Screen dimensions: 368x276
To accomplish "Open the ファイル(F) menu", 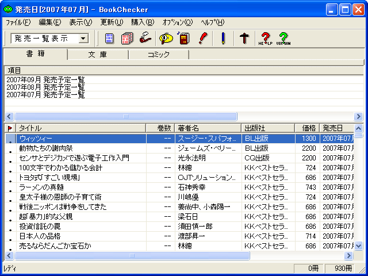I will [18, 22].
